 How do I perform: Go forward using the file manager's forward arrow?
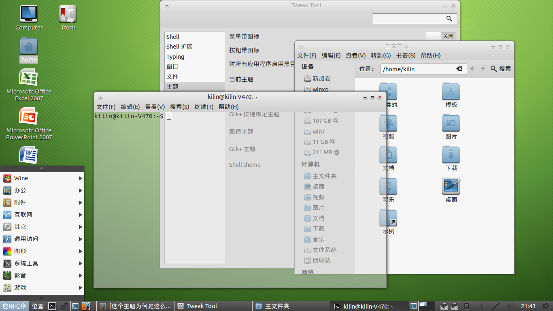tap(483, 69)
